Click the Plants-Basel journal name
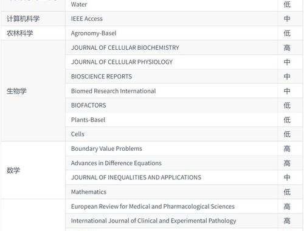 point(88,120)
